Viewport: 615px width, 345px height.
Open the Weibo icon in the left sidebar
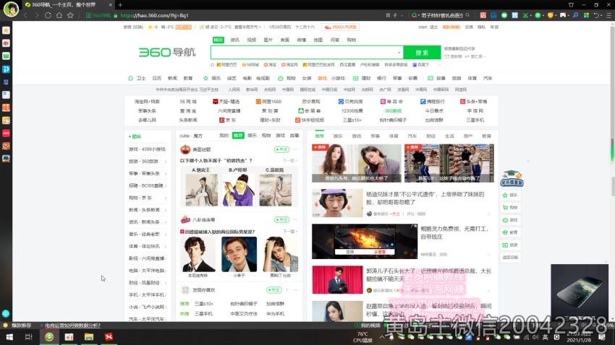point(6,43)
